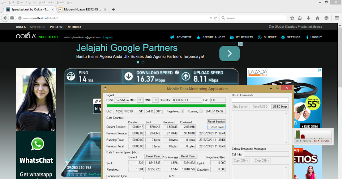
Task: Open NETINDEX in Ookla top bar
Action: pyautogui.click(x=74, y=27)
